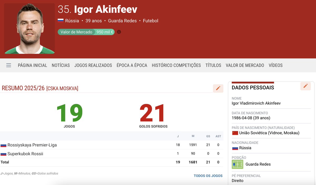
Task: Click the big green 19 Jogos number
Action: 69,113
